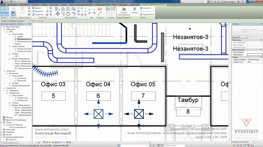Close the project browser panel
Viewport: 263px width, 147px height.
click(30, 24)
